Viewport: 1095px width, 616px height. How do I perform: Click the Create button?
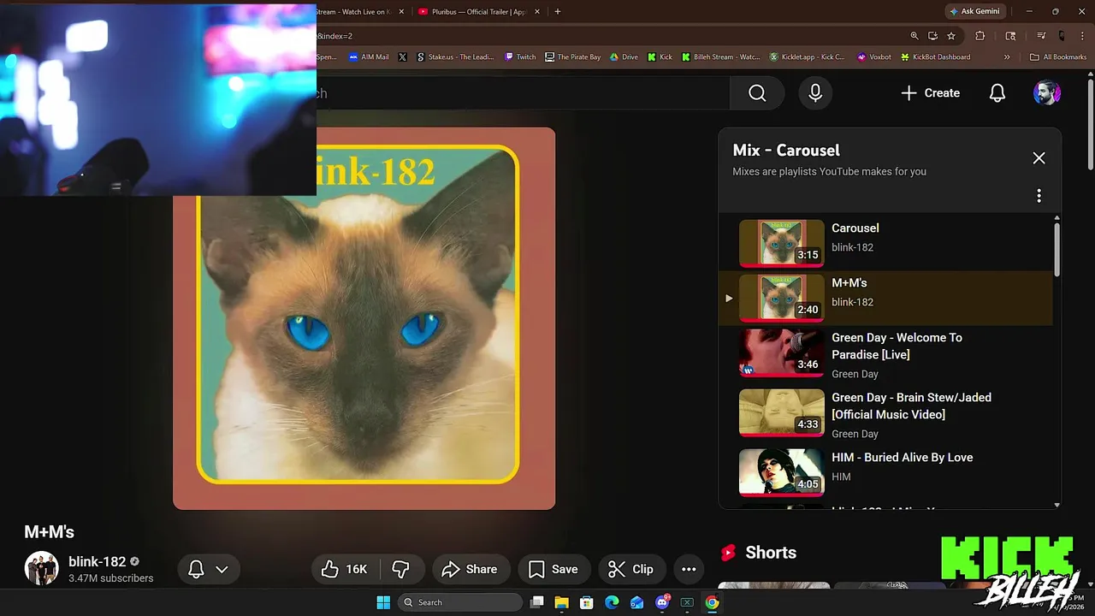[931, 92]
